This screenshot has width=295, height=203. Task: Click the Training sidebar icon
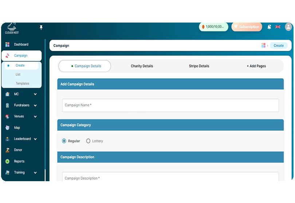pos(7,172)
